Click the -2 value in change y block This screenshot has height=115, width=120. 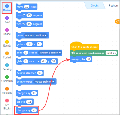pyautogui.click(x=88, y=59)
